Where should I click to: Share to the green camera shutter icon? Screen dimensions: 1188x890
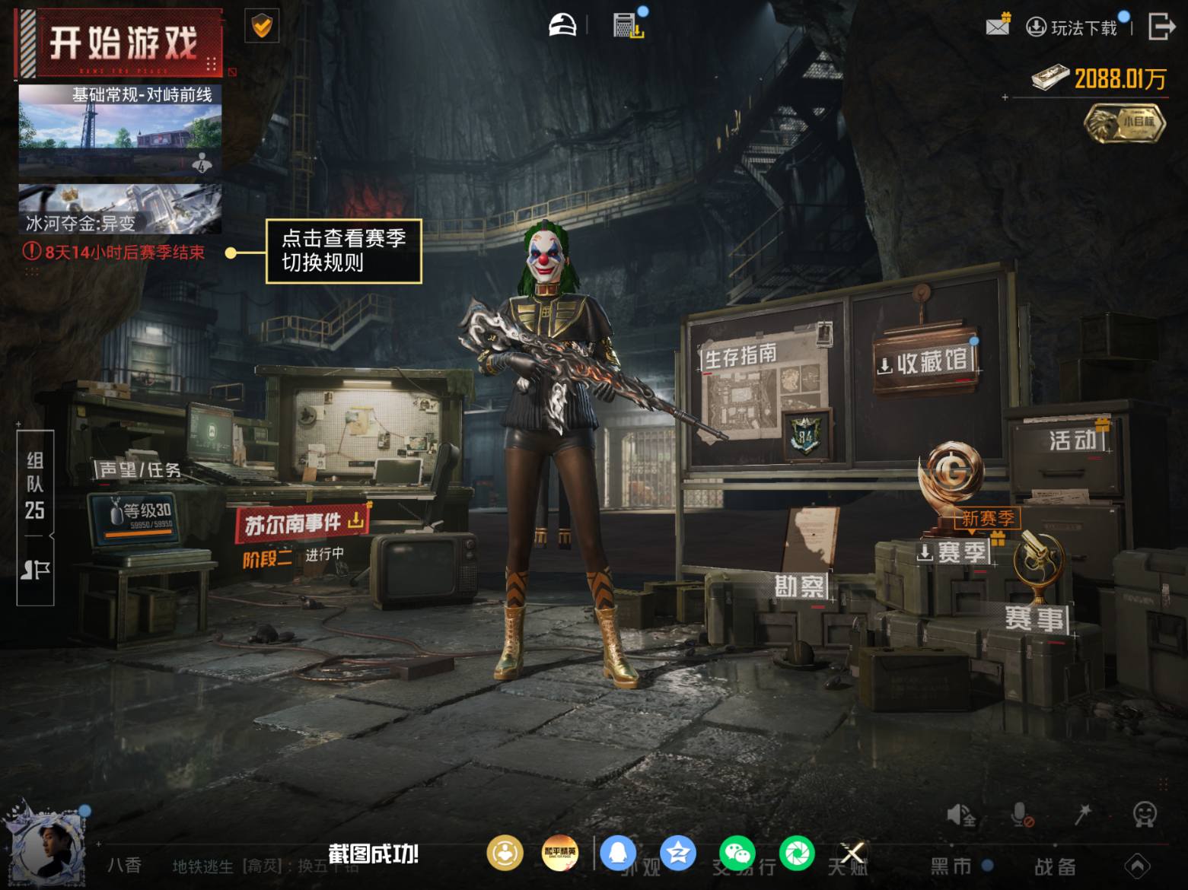797,853
